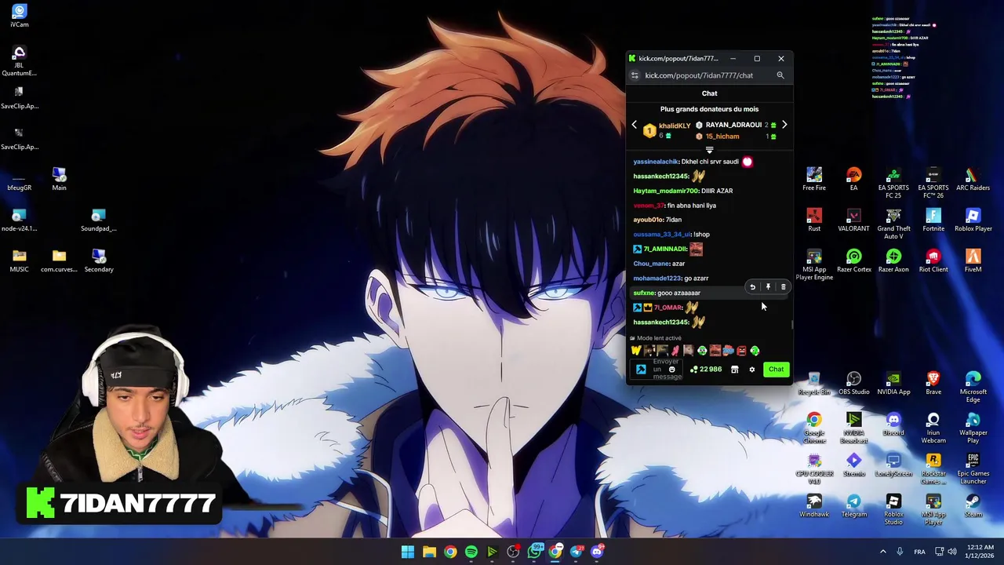This screenshot has width=1004, height=565.
Task: Select the Riot Client desktop icon
Action: 933,261
